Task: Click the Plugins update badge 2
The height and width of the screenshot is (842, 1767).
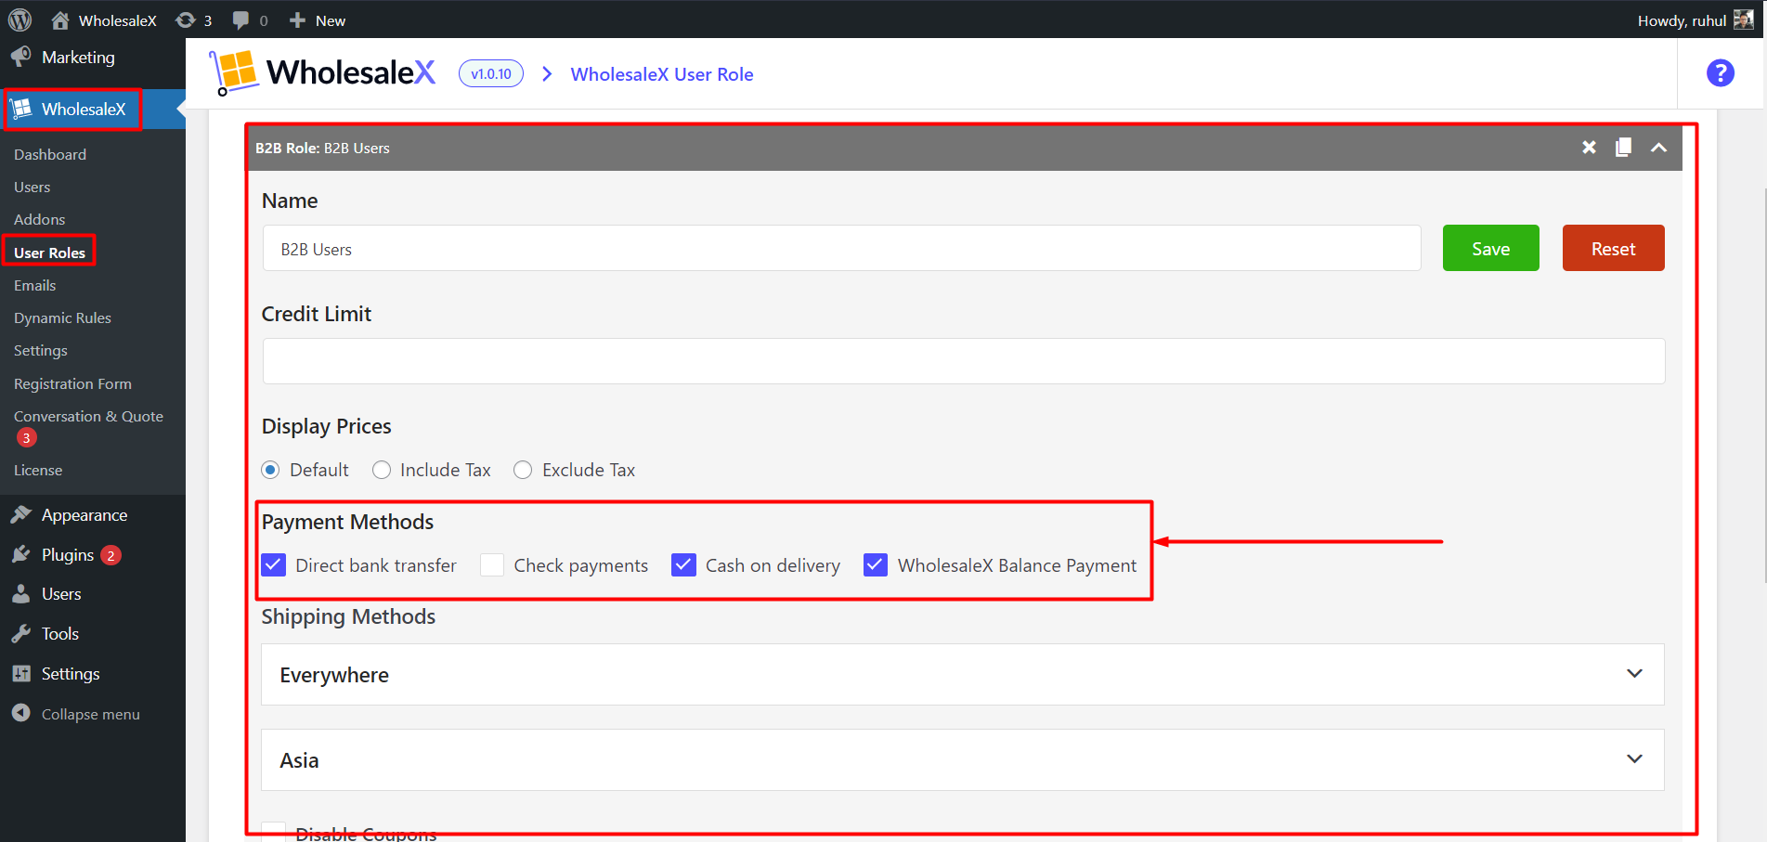Action: [x=110, y=555]
